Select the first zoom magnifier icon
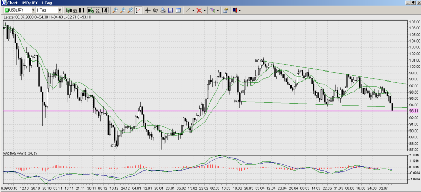Screen dimensions: 421x192 pos(115,11)
